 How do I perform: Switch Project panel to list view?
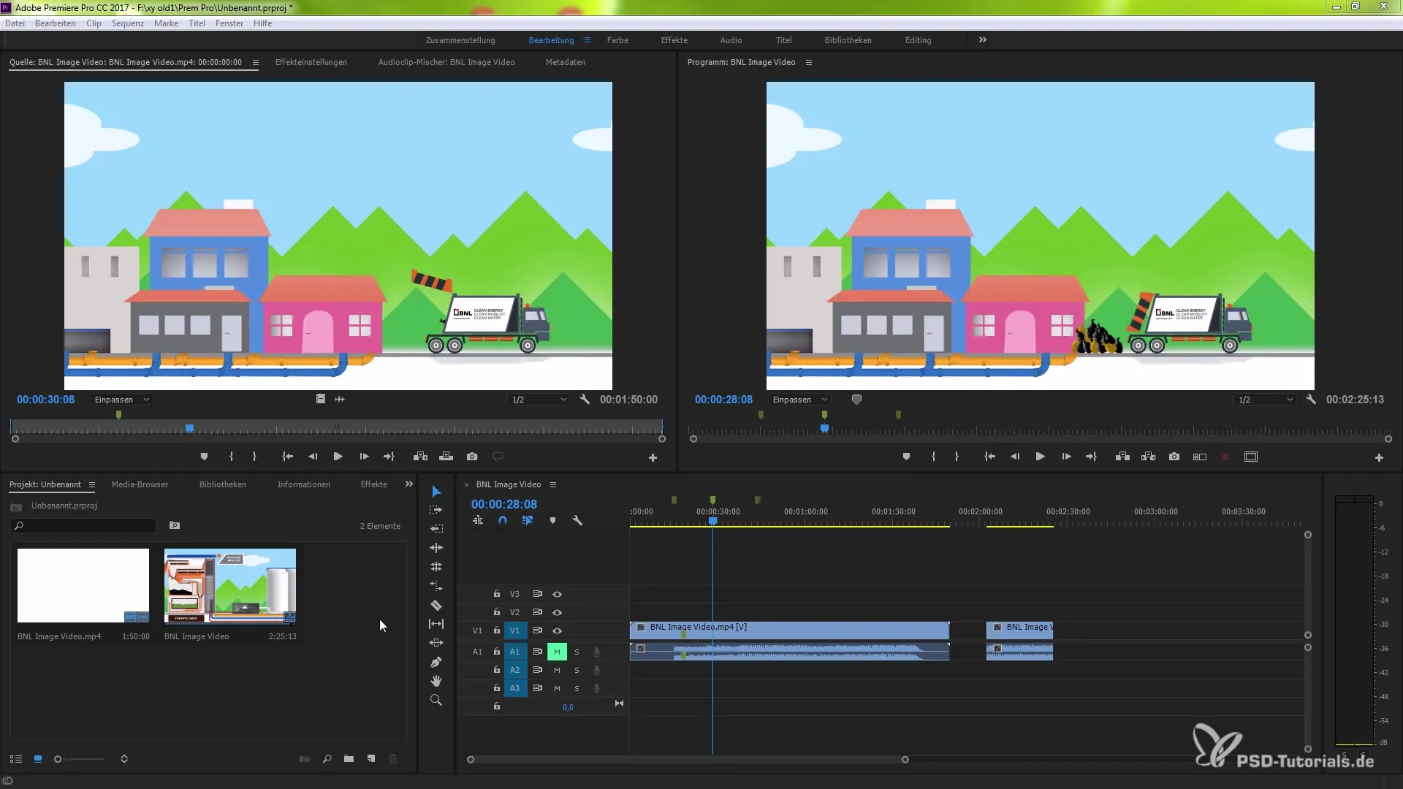[15, 759]
